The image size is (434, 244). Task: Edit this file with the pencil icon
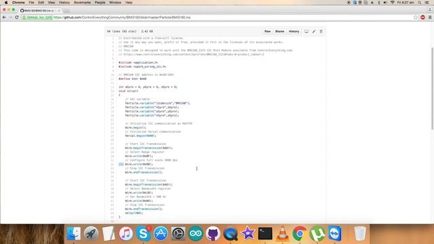[314, 31]
